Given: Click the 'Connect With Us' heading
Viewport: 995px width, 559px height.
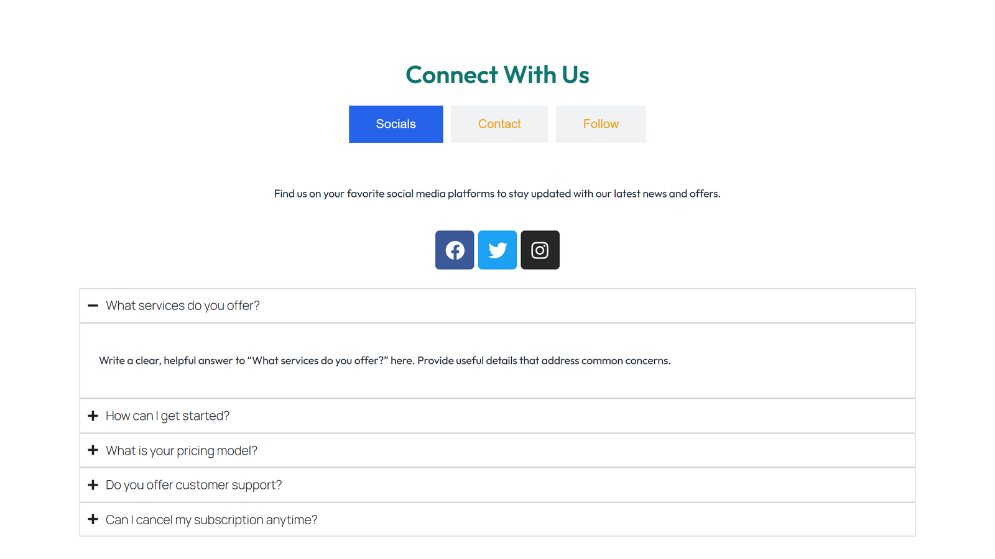Looking at the screenshot, I should 497,75.
